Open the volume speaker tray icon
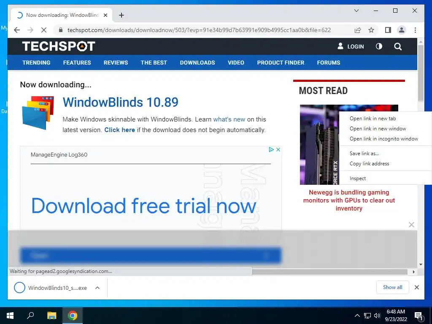 [x=377, y=316]
